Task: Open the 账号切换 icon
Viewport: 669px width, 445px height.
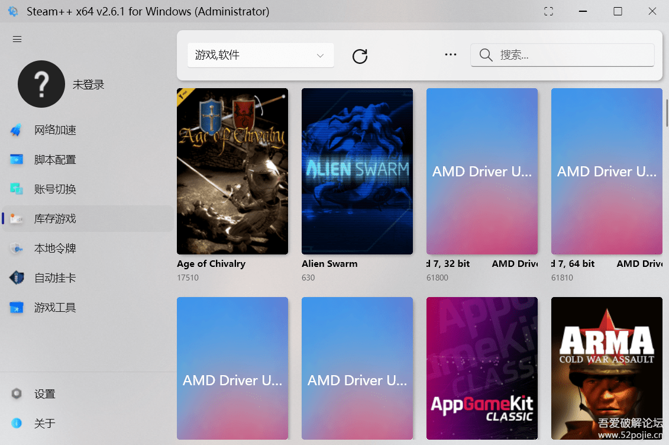Action: coord(16,189)
